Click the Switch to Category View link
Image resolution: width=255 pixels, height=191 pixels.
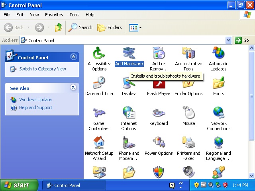tap(43, 69)
